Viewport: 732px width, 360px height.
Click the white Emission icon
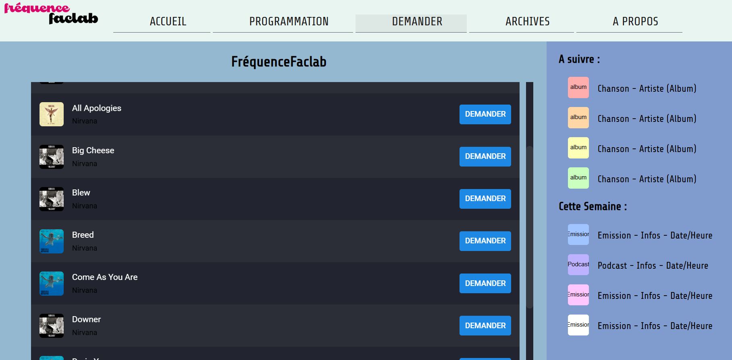tap(578, 325)
